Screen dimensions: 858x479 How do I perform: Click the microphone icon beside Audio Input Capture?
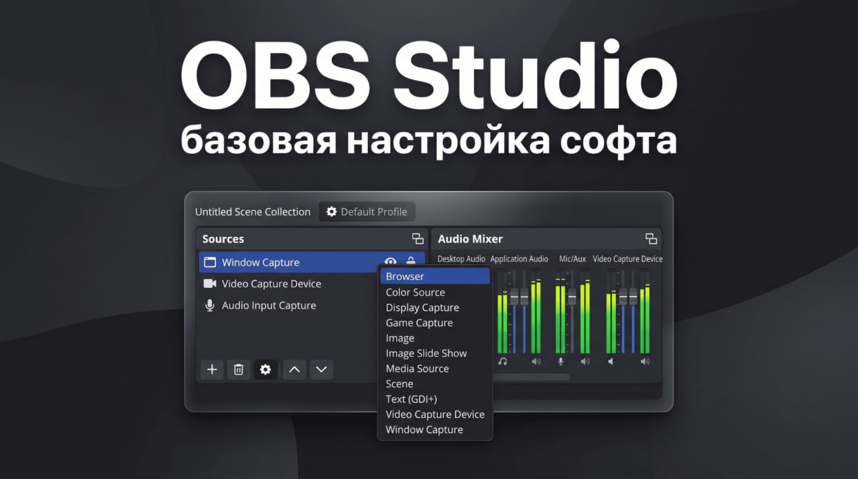pyautogui.click(x=210, y=305)
